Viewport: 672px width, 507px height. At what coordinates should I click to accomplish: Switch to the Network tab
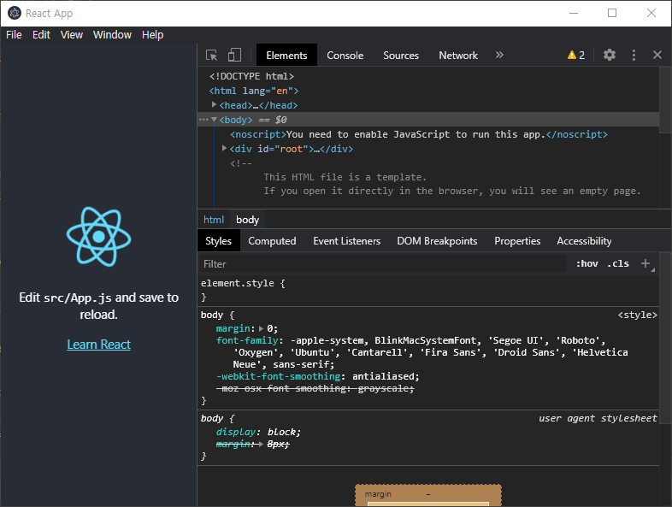click(458, 55)
